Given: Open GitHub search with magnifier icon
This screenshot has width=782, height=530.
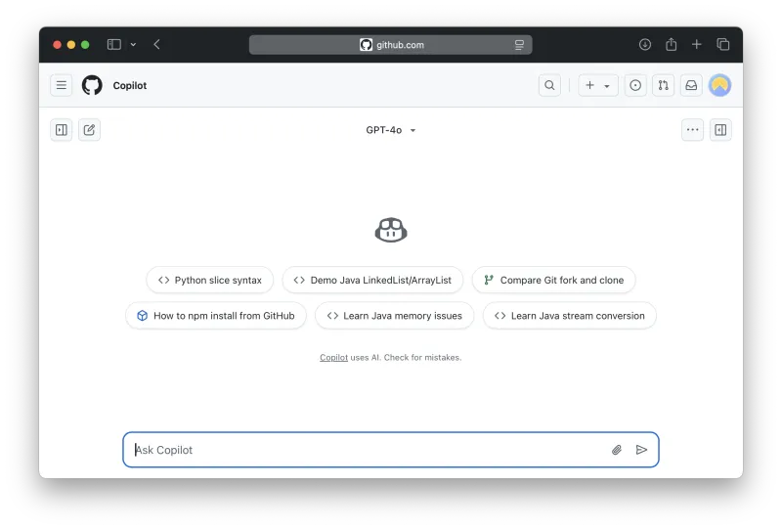Looking at the screenshot, I should [x=549, y=85].
